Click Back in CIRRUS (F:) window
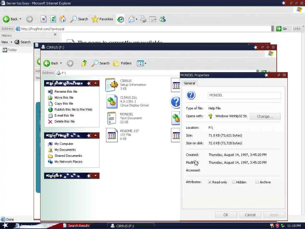The image size is (305, 229). click(51, 63)
